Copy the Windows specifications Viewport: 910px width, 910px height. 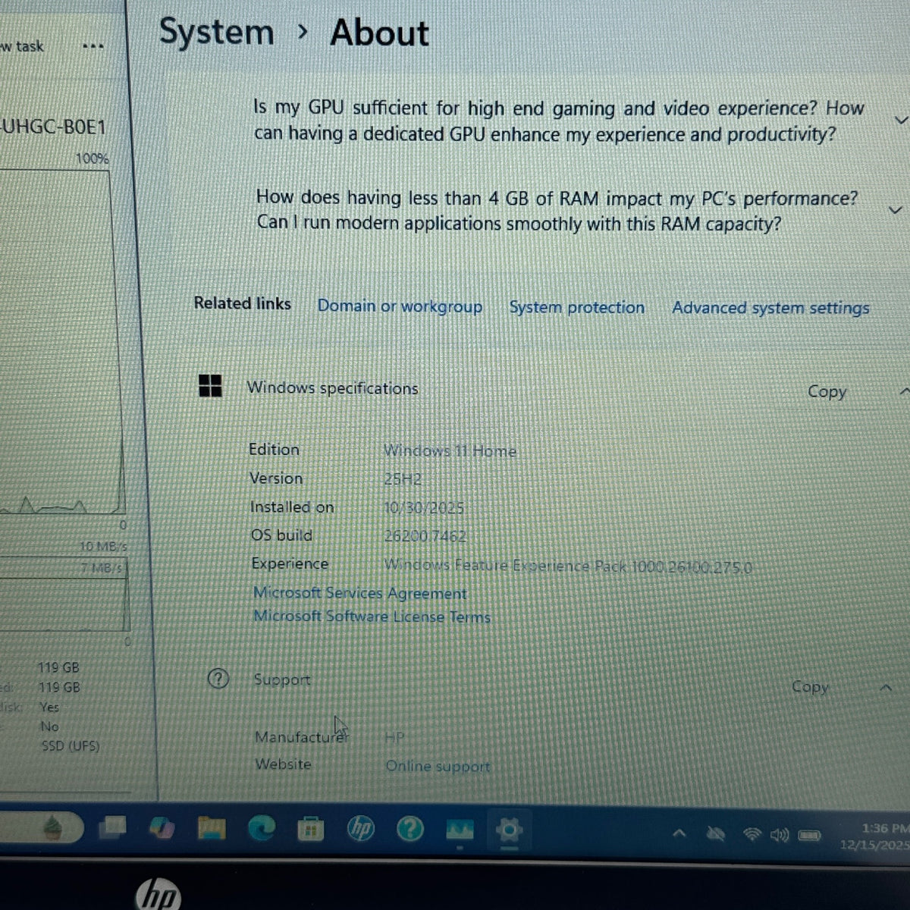(x=827, y=391)
